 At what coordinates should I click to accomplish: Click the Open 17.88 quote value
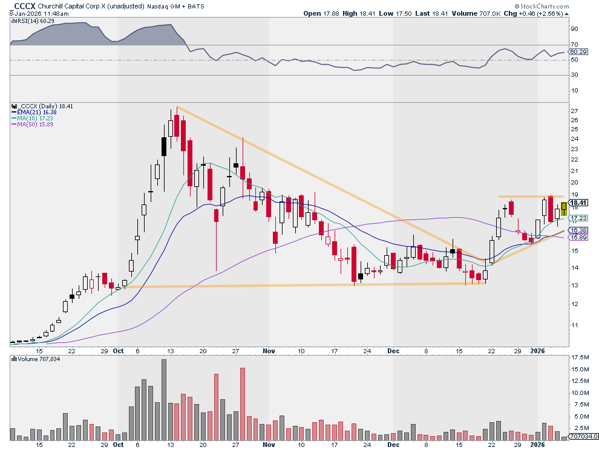coord(321,13)
